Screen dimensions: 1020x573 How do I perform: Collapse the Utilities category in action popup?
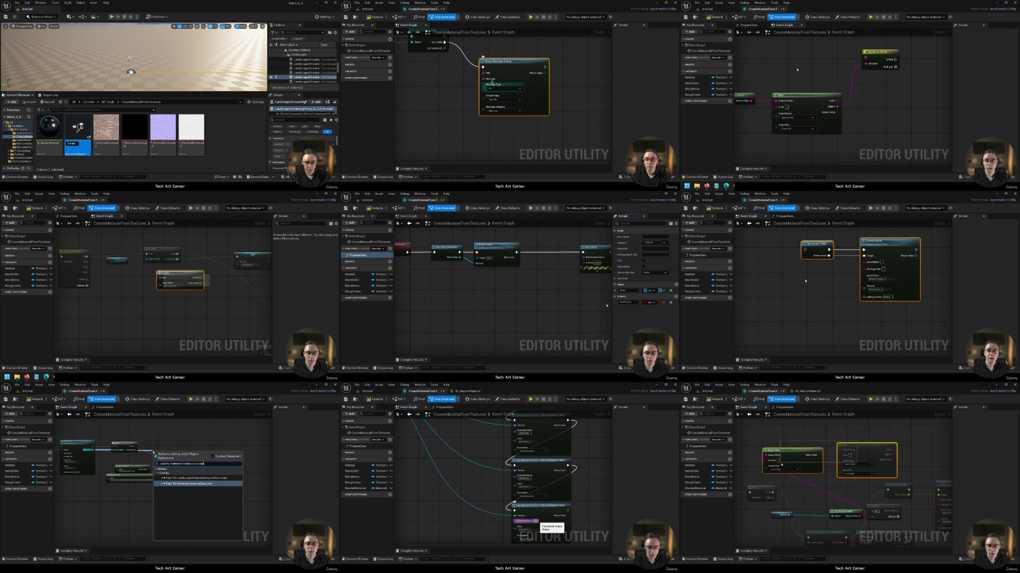pos(156,469)
